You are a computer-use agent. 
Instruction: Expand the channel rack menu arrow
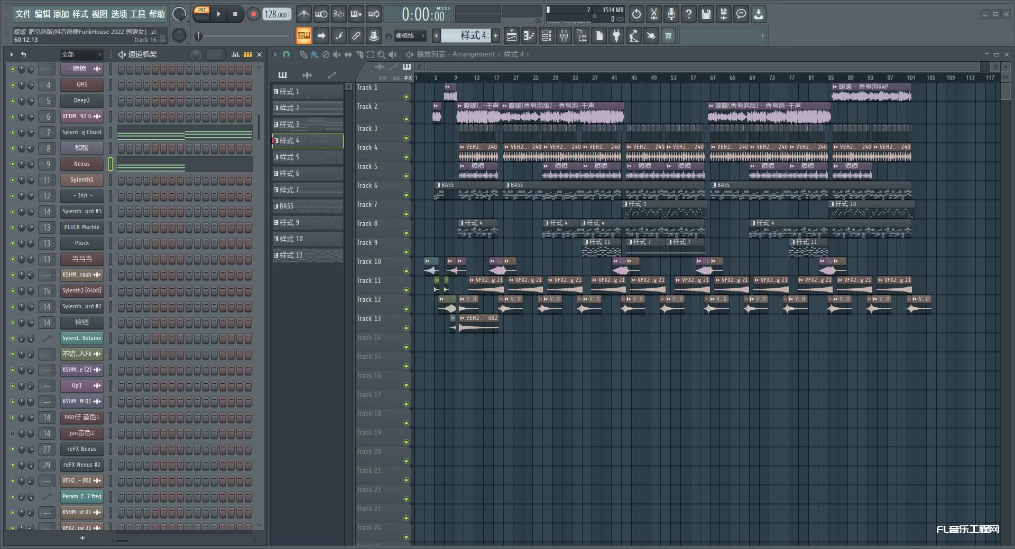[x=12, y=54]
